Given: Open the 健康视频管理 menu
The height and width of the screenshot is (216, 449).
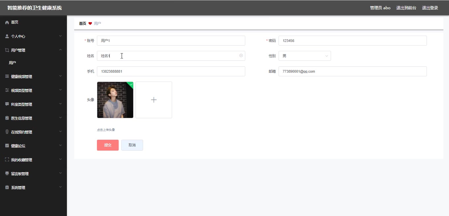Looking at the screenshot, I should [x=33, y=76].
